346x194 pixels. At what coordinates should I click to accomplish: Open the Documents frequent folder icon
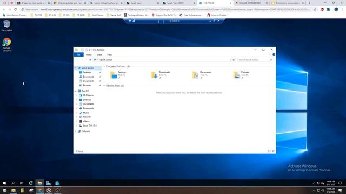point(195,75)
